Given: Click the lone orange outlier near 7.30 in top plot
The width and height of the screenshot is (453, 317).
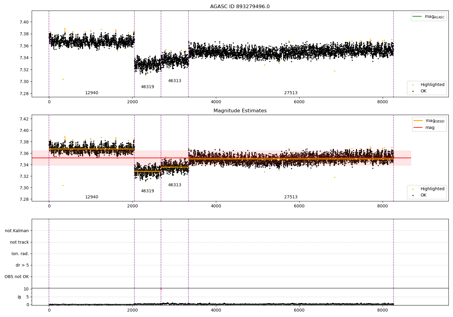Looking at the screenshot, I should (x=63, y=79).
